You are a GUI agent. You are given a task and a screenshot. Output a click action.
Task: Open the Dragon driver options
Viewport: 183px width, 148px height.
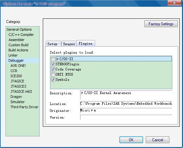tap(16, 97)
